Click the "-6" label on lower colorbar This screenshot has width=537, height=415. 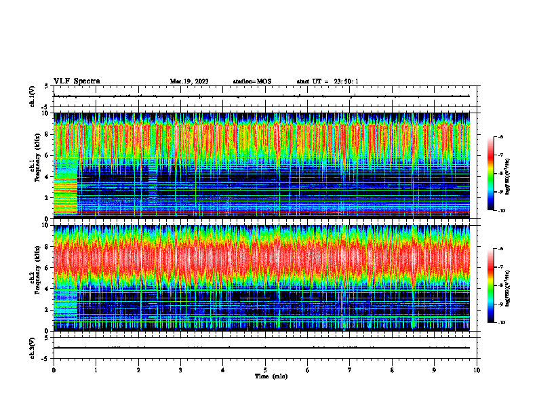(500, 249)
